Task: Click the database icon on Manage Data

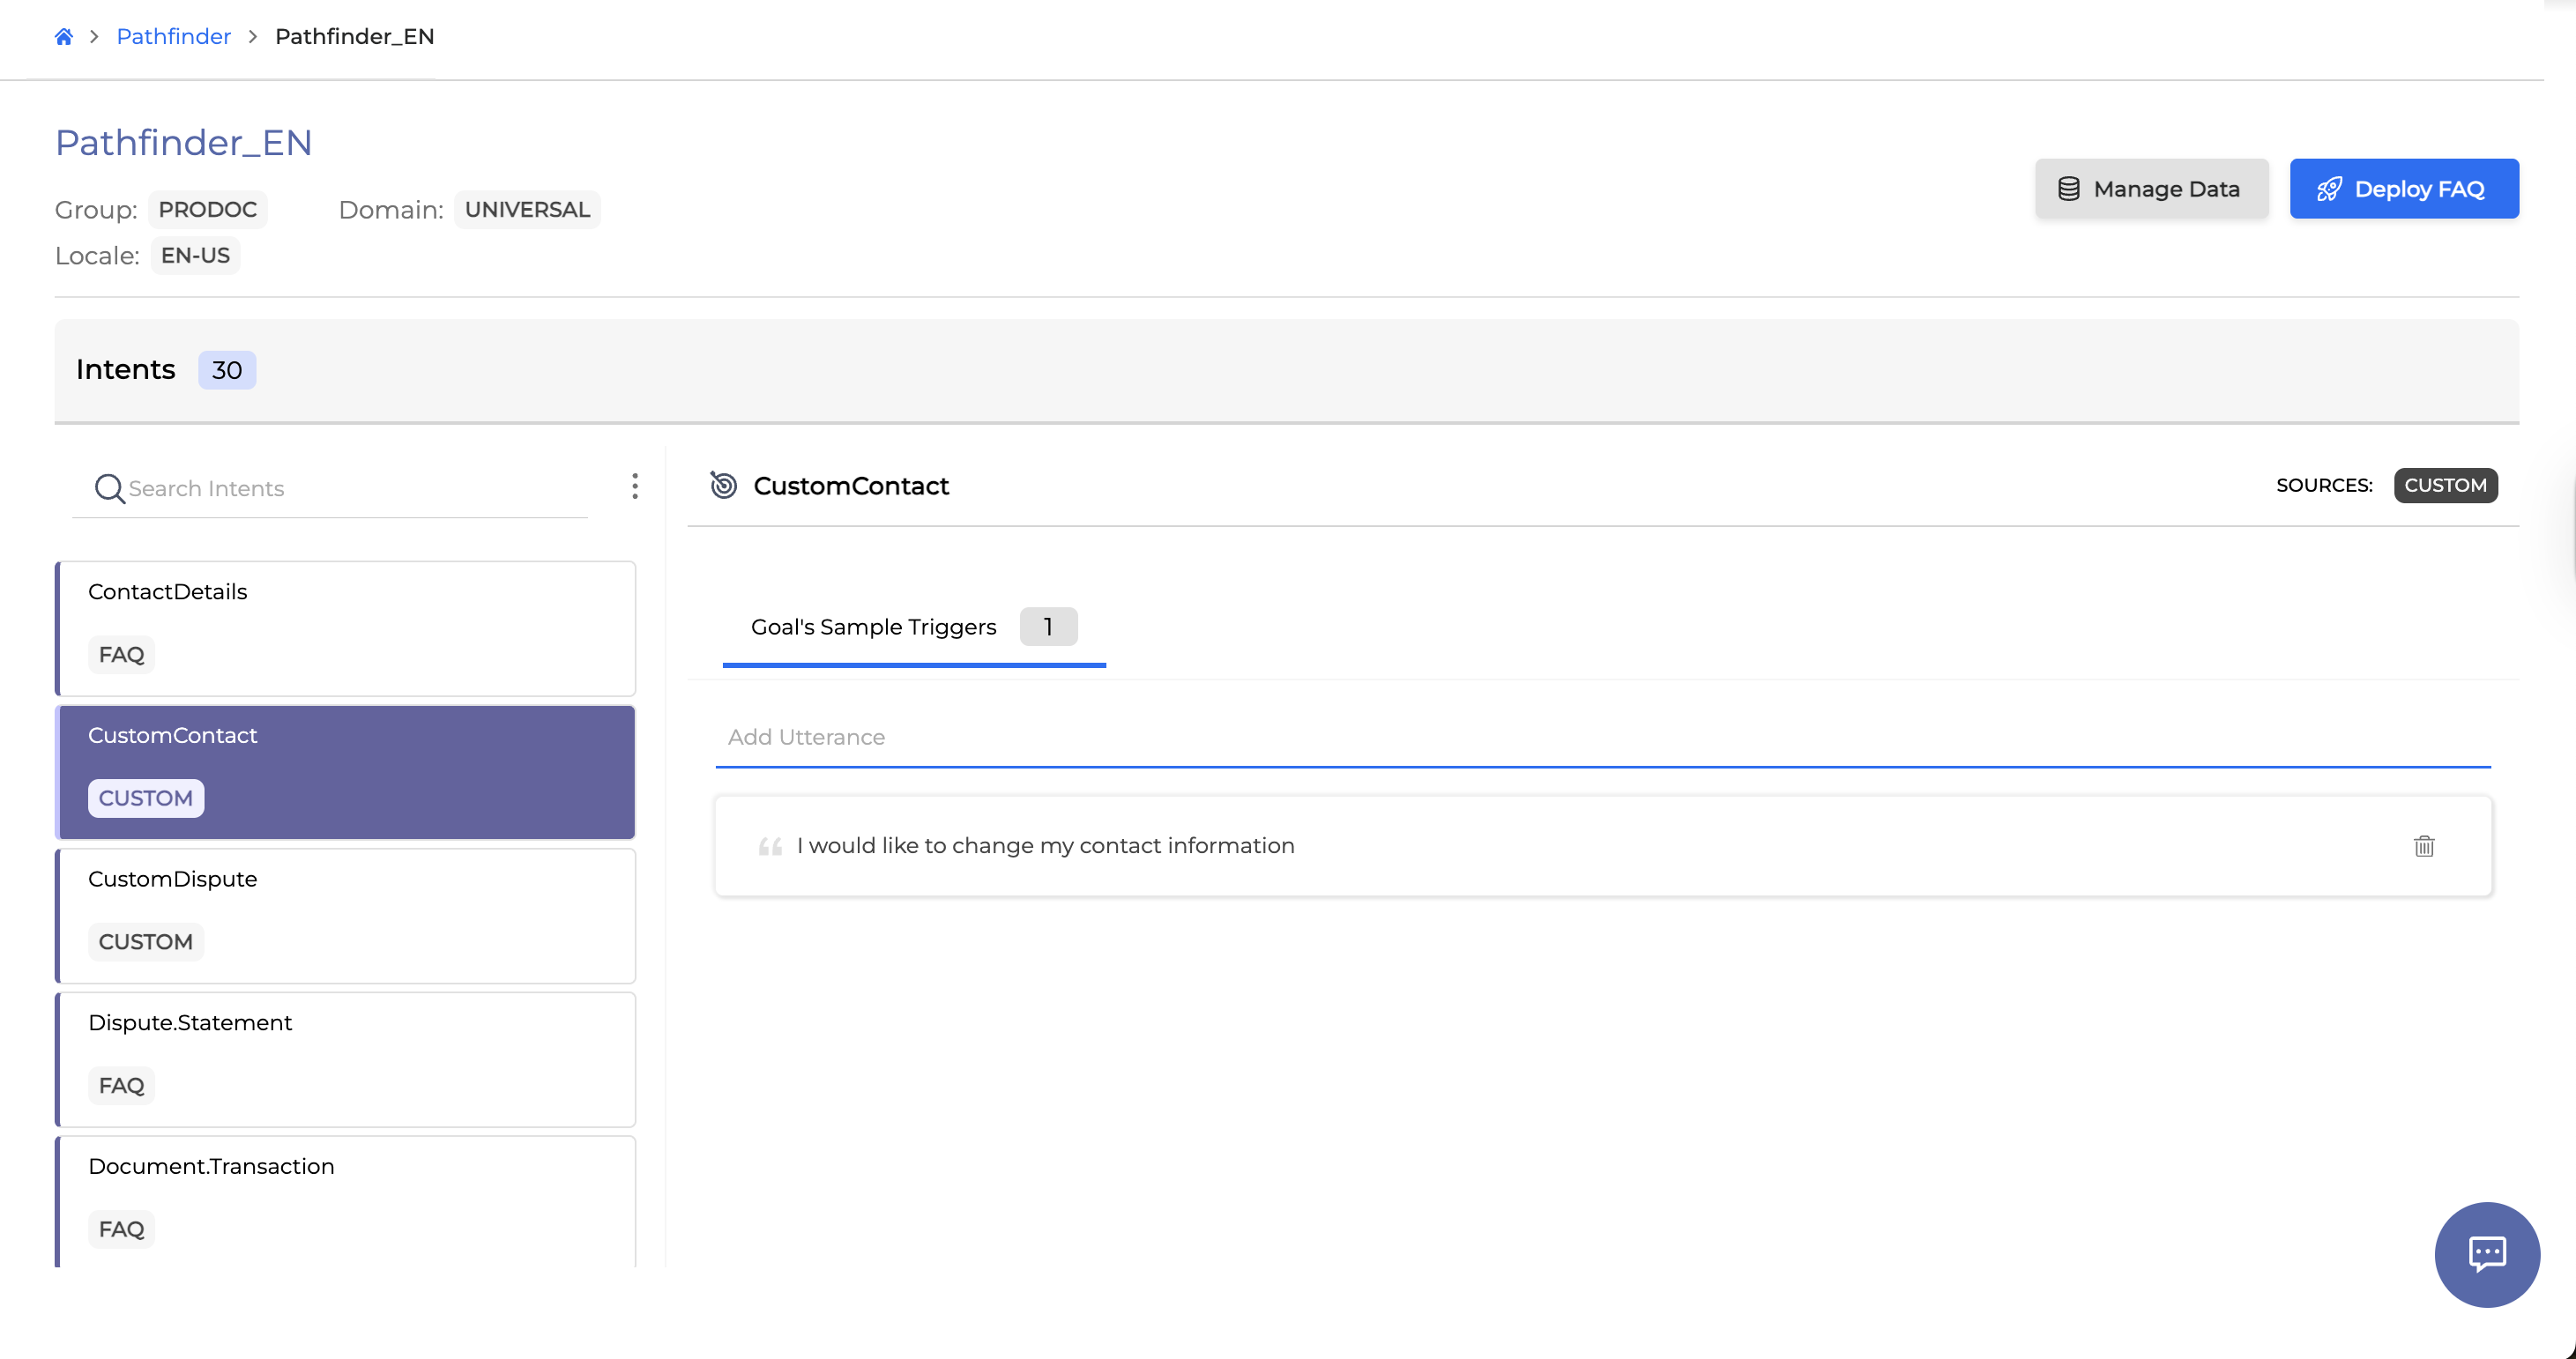Action: 2068,188
